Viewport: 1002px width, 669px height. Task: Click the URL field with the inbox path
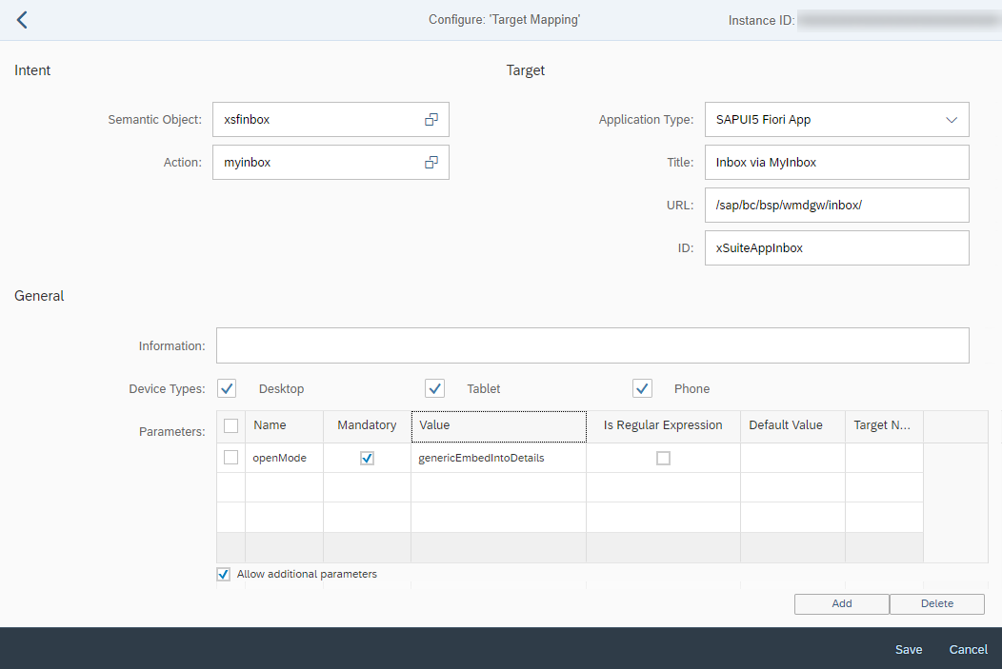point(836,205)
